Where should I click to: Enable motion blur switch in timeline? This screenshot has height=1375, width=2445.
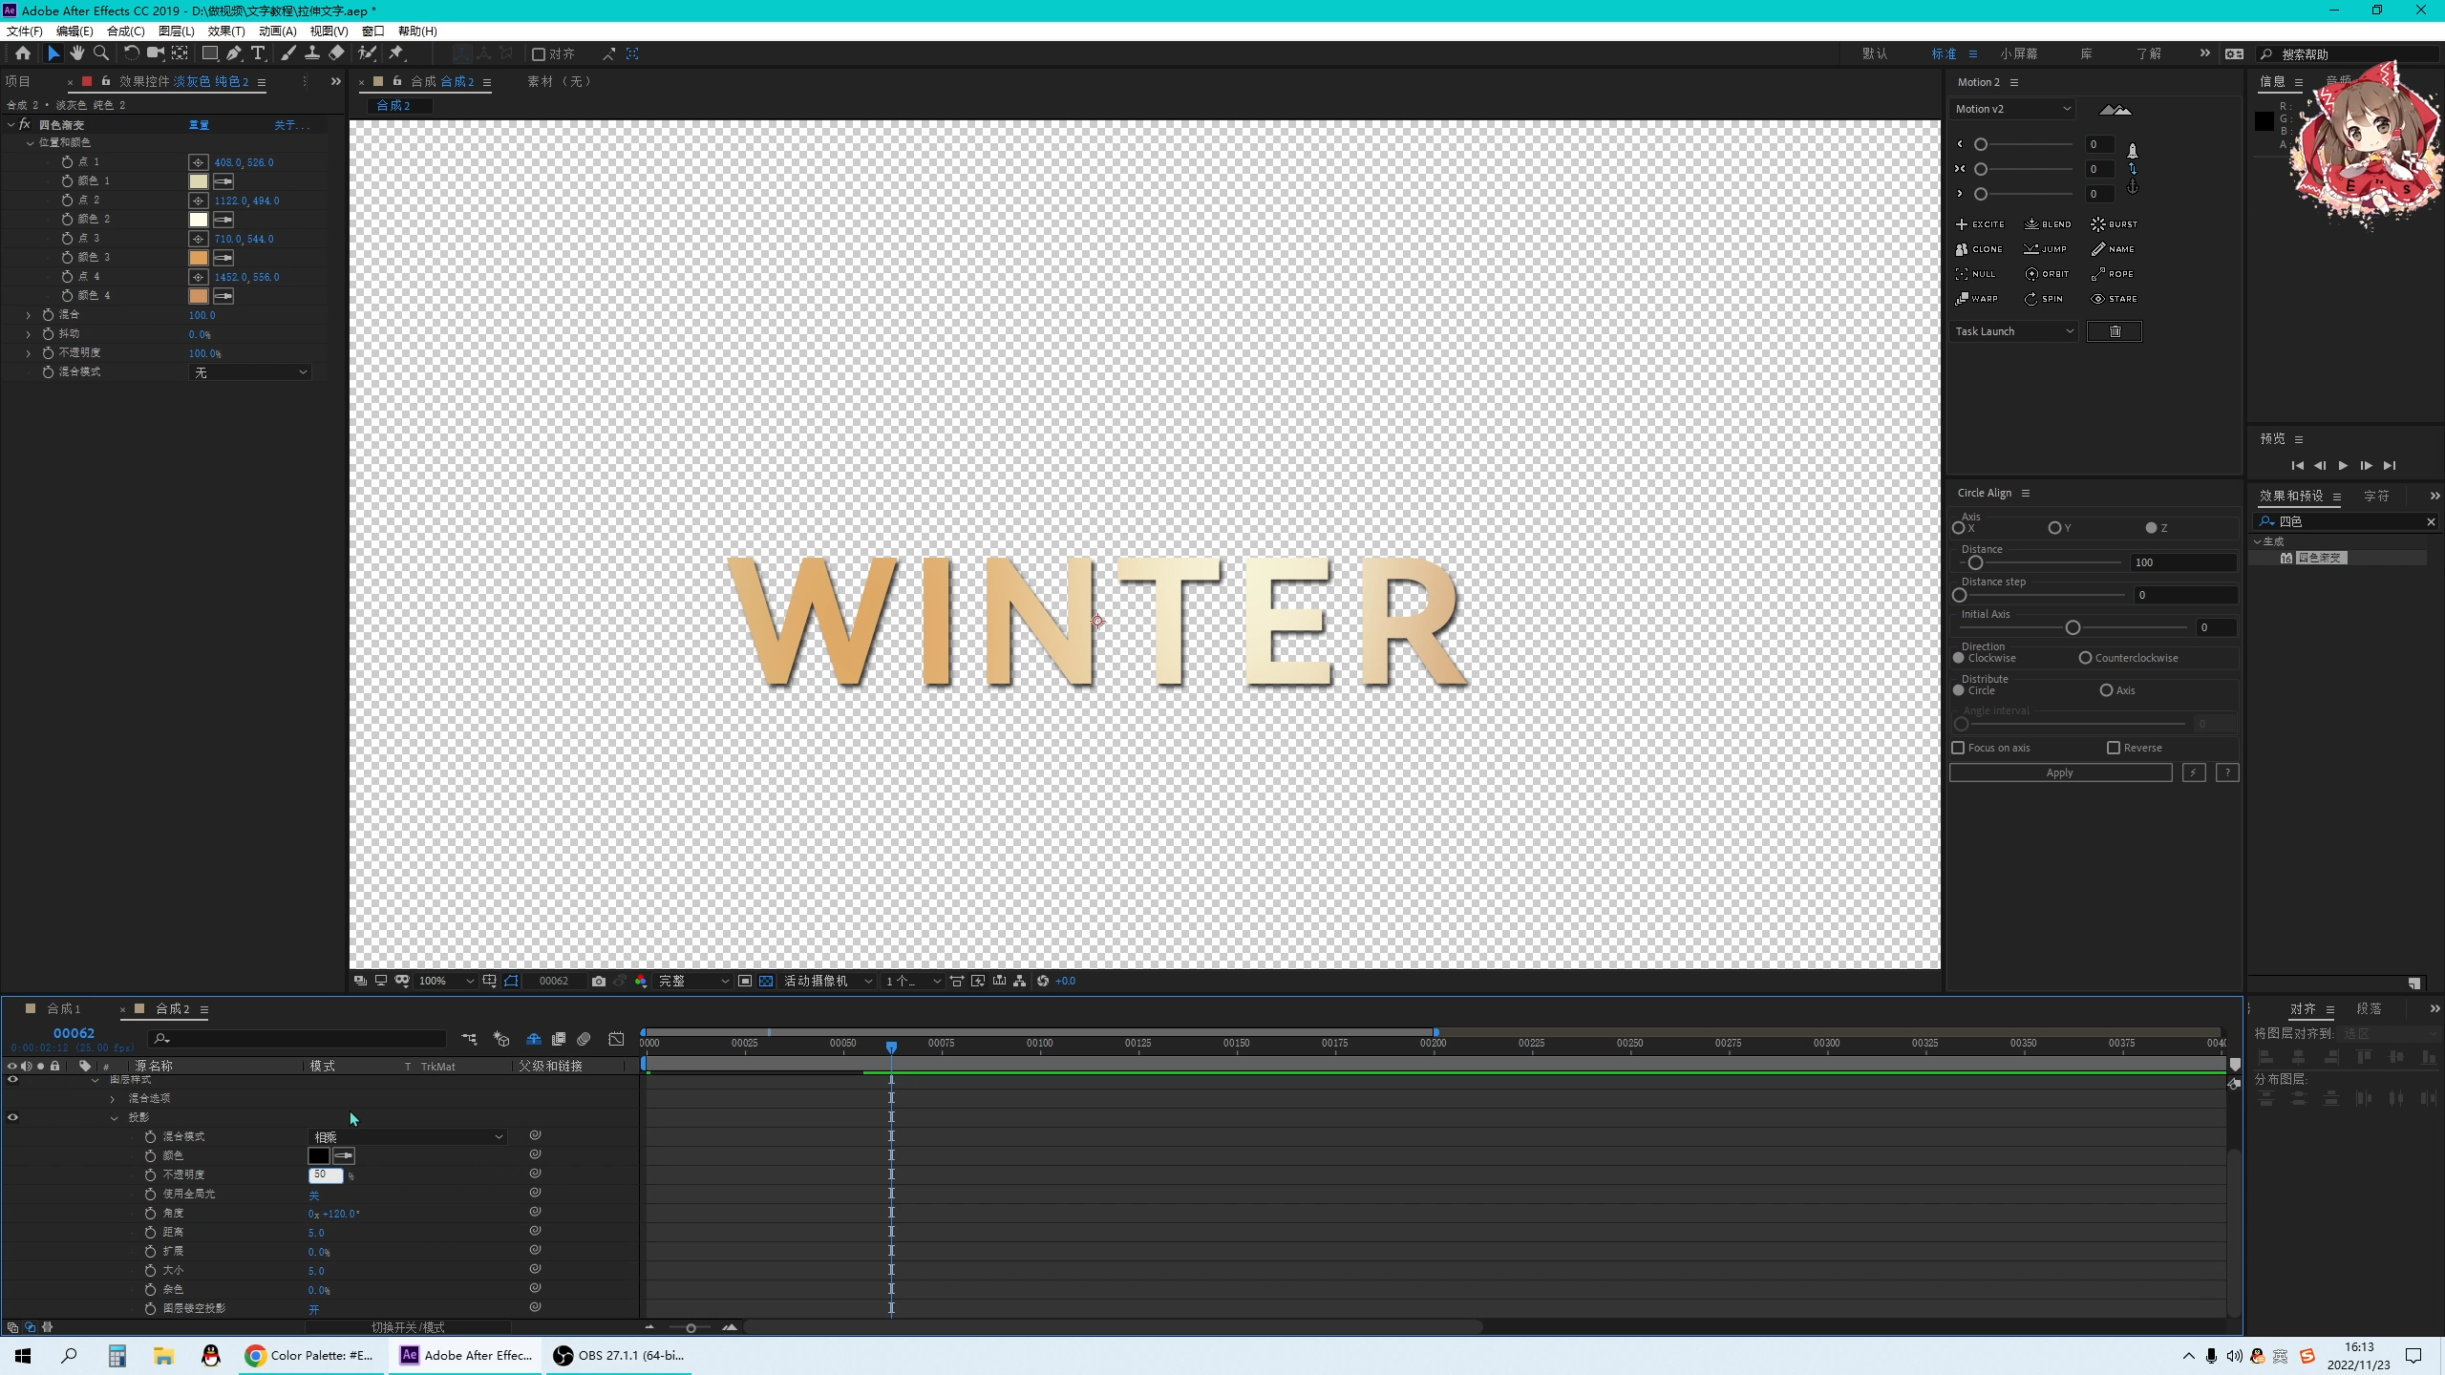(584, 1039)
